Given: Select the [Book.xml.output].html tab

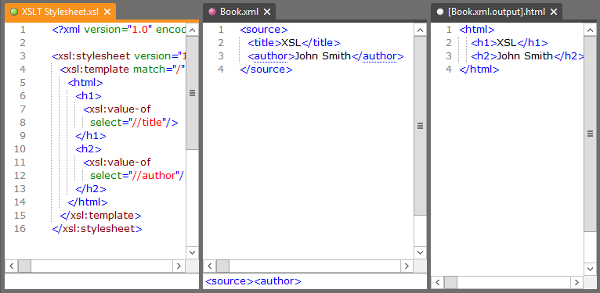Looking at the screenshot, I should point(497,12).
